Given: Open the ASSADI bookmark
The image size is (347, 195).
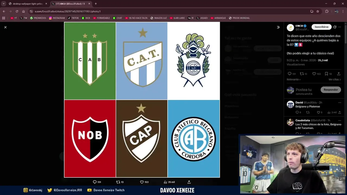Looking at the screenshot, I should (202, 18).
